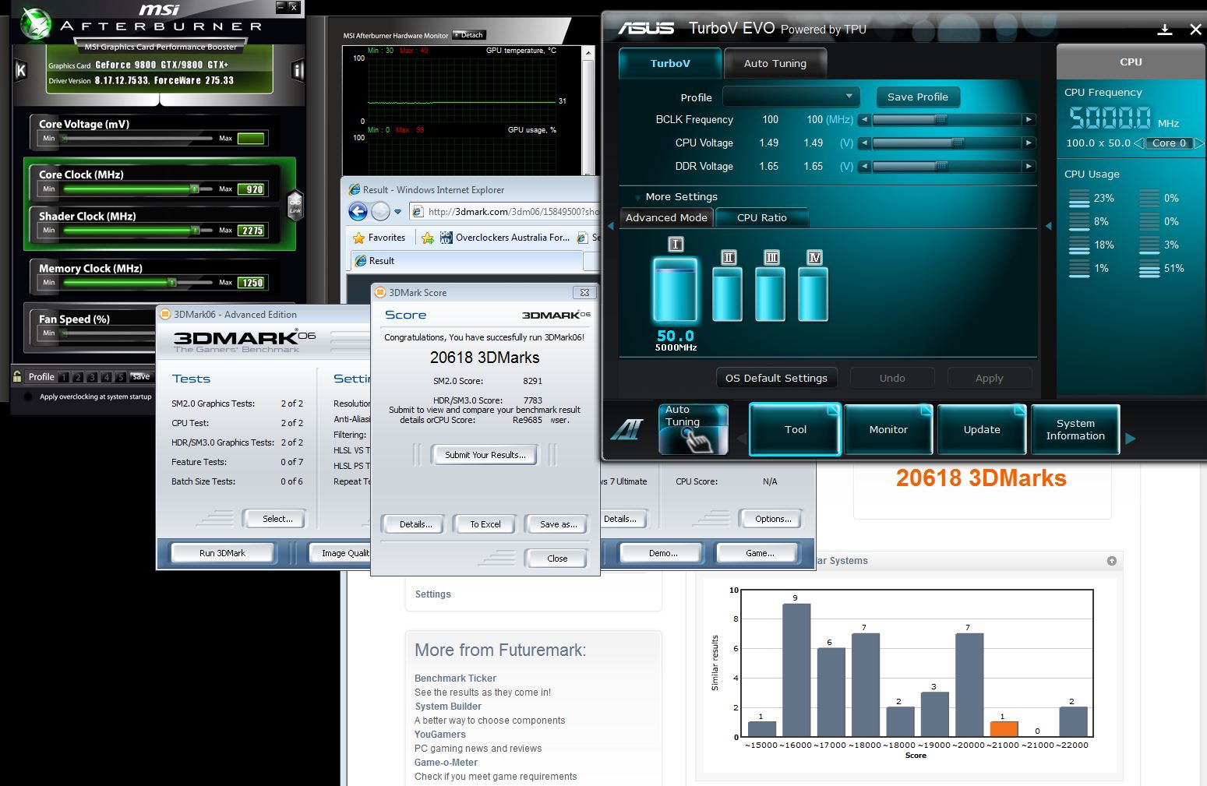Image resolution: width=1207 pixels, height=786 pixels.
Task: Select core IV ratio bar
Action: [813, 294]
